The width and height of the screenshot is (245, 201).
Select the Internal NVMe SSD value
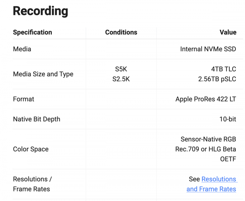pyautogui.click(x=208, y=49)
